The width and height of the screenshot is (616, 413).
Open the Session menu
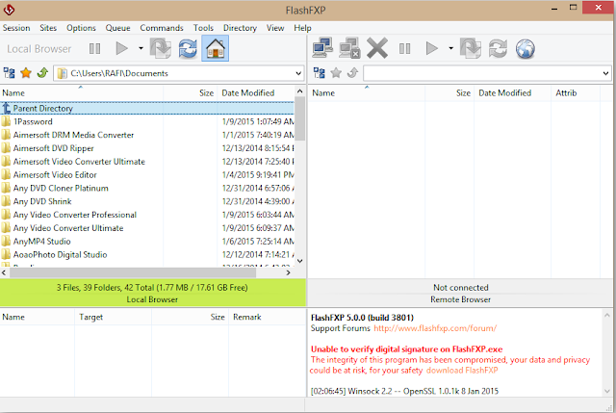point(16,28)
